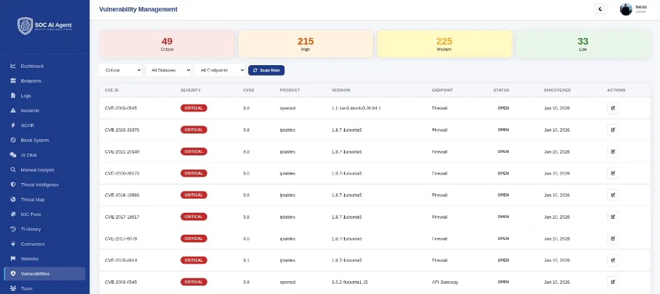Viewport: 660px width, 294px height.
Task: Open the Logs file icon in sidebar
Action: (x=13, y=95)
